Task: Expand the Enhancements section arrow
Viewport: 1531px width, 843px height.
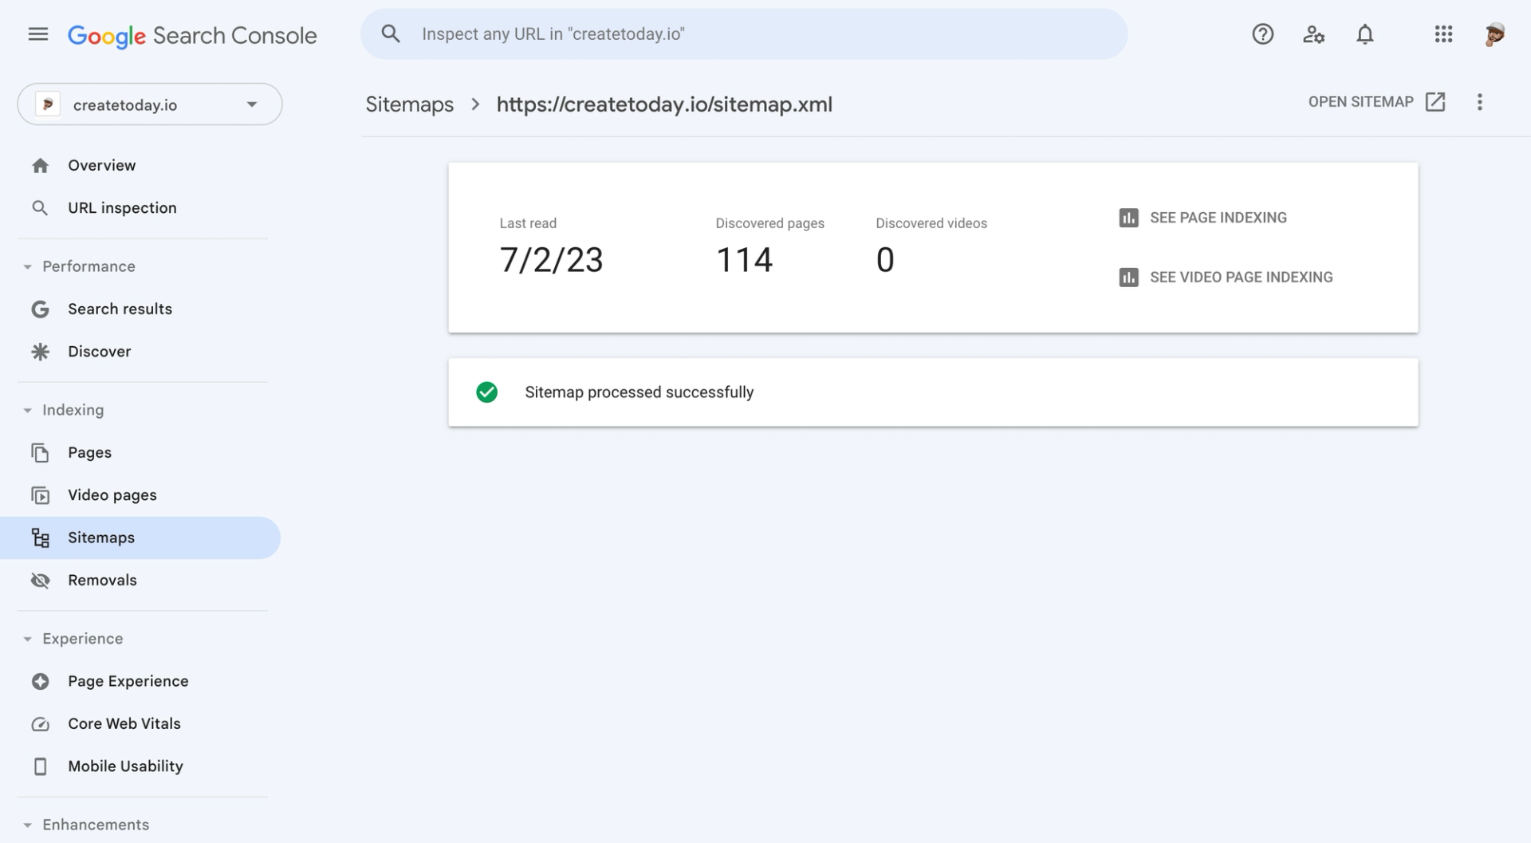Action: tap(28, 825)
